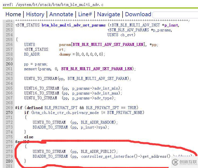Open BTM_BLE_MULTI_ADV_SET_PARAM_LEN in memset call
The height and width of the screenshot is (168, 198).
tap(97, 69)
